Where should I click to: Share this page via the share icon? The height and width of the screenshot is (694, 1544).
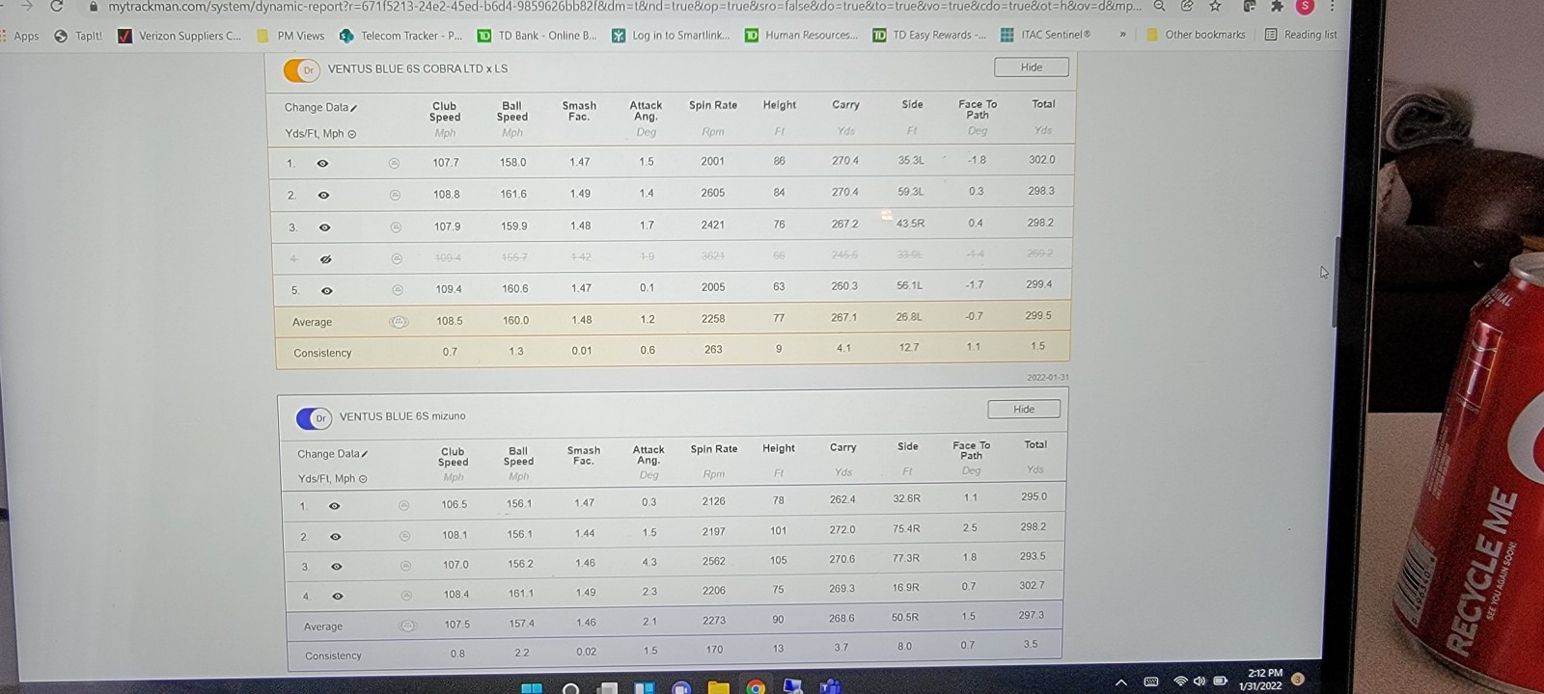click(x=1187, y=6)
